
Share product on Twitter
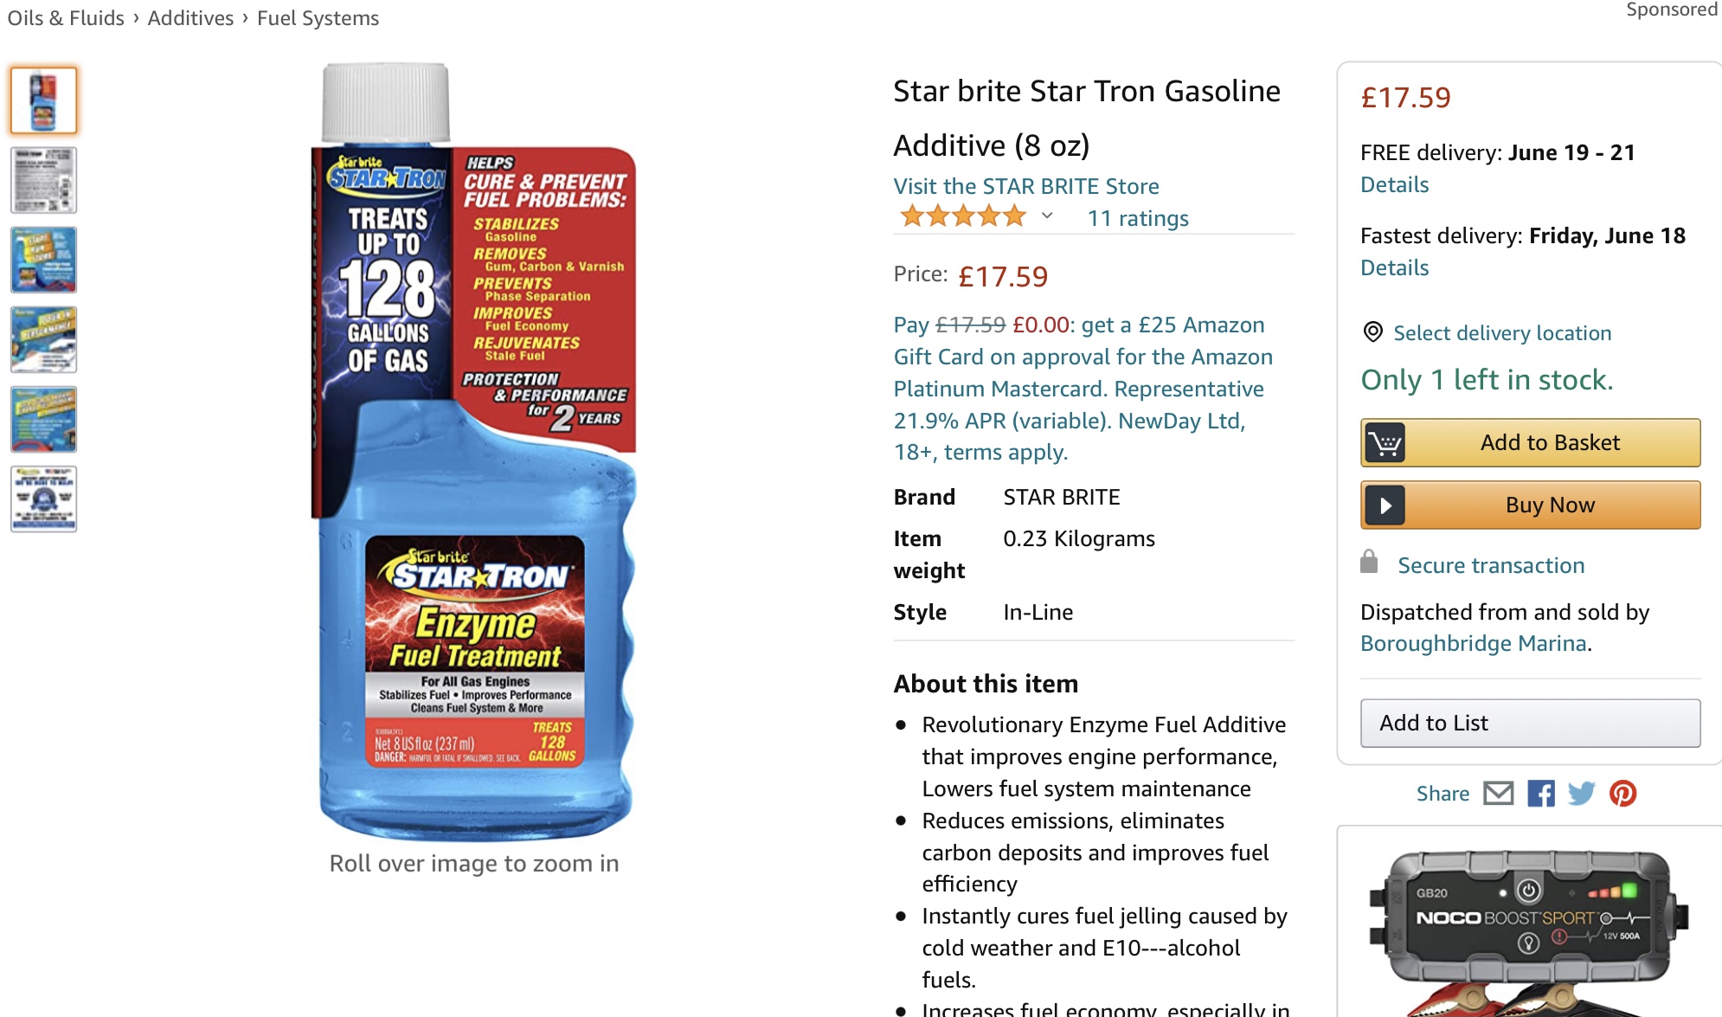pos(1581,793)
